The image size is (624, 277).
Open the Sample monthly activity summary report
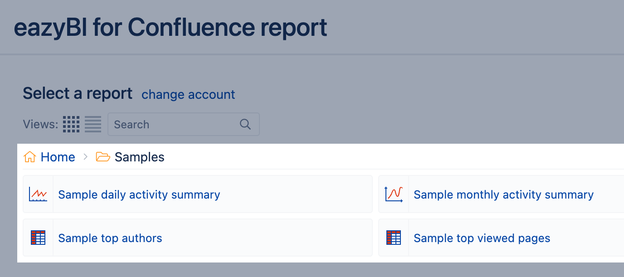pyautogui.click(x=503, y=194)
